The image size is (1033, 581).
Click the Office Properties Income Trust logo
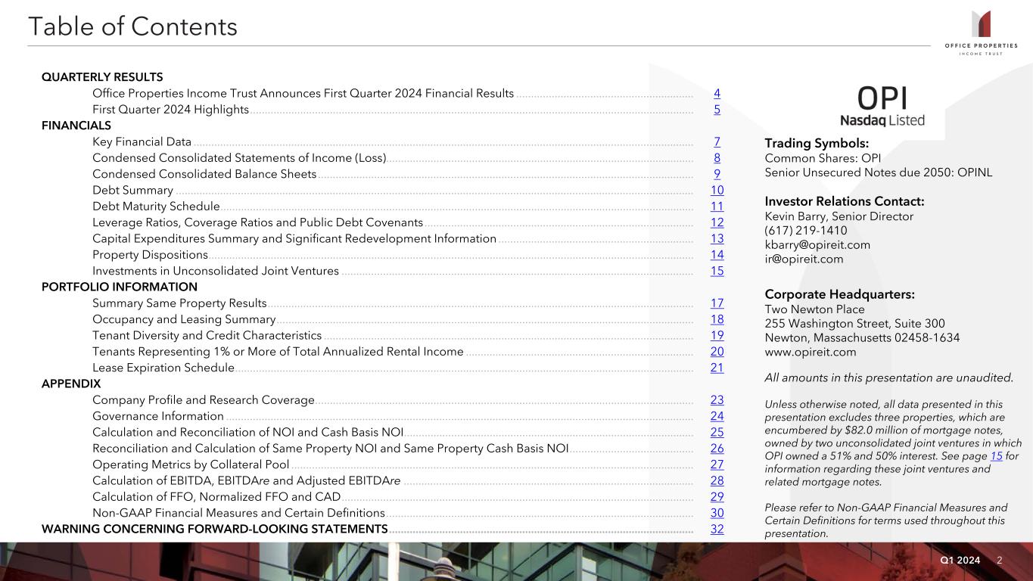981,33
